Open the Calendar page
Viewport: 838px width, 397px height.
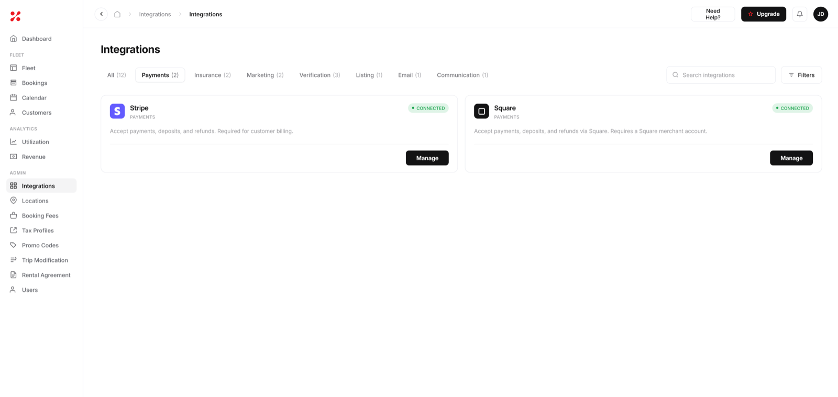click(41, 97)
